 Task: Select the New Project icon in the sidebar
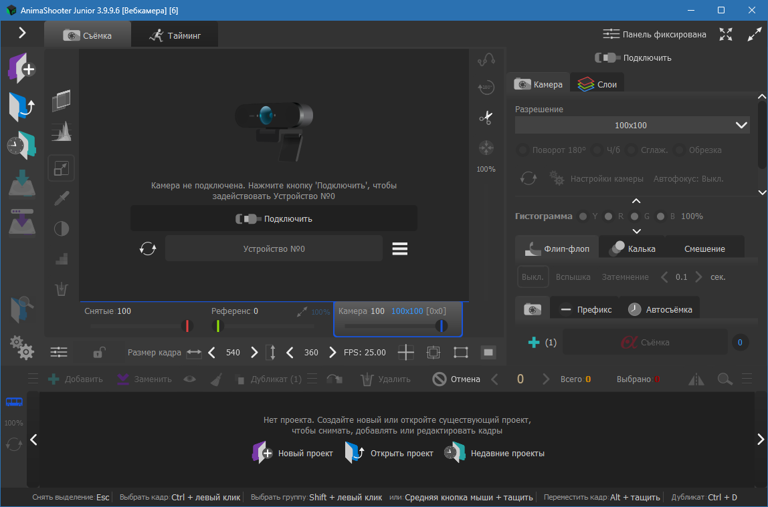20,67
